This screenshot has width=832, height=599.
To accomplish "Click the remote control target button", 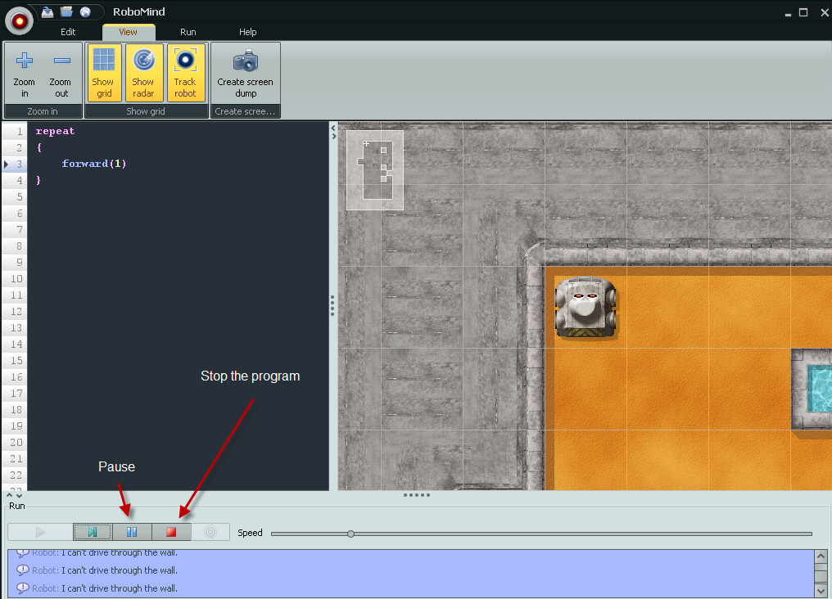I will coord(210,532).
